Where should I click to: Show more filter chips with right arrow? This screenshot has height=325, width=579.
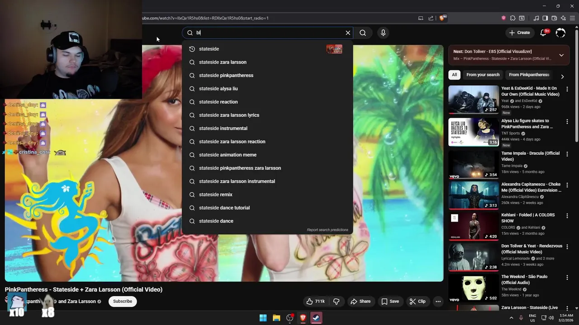[562, 76]
